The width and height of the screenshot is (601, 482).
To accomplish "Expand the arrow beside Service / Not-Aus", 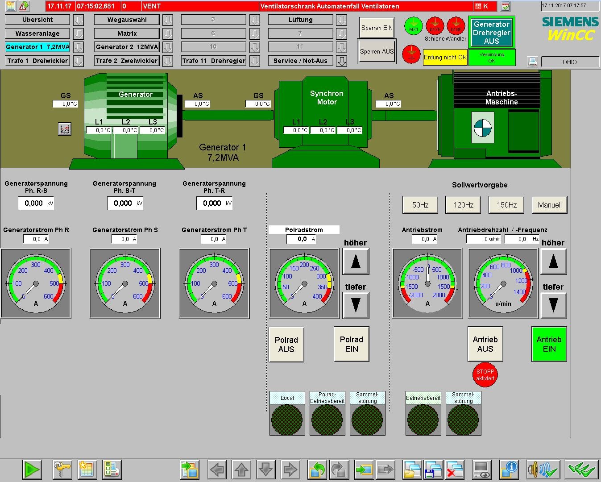I will coord(342,61).
